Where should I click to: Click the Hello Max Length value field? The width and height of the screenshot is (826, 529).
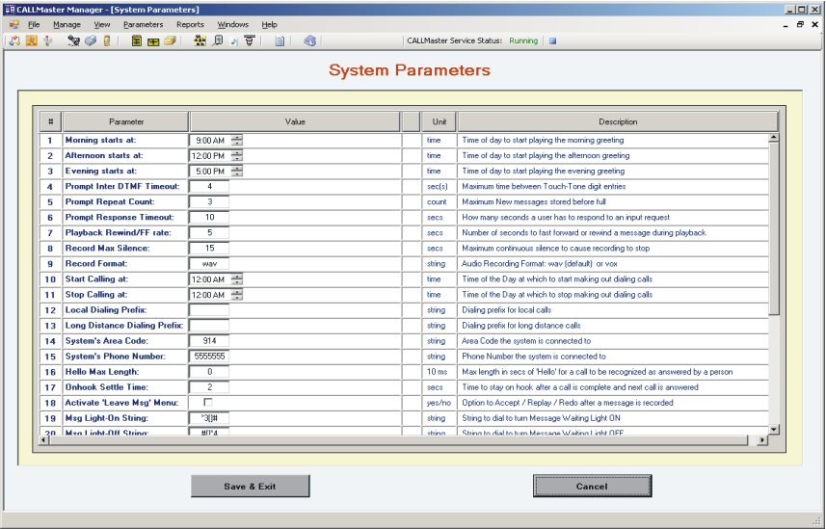209,372
